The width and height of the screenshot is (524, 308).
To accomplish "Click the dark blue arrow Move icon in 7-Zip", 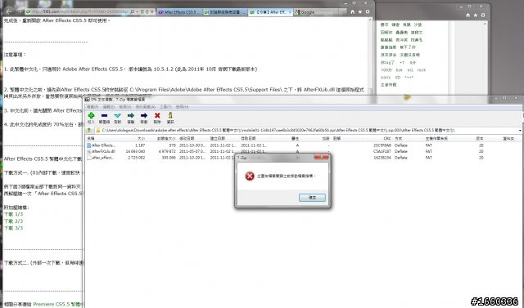I will [144, 115].
